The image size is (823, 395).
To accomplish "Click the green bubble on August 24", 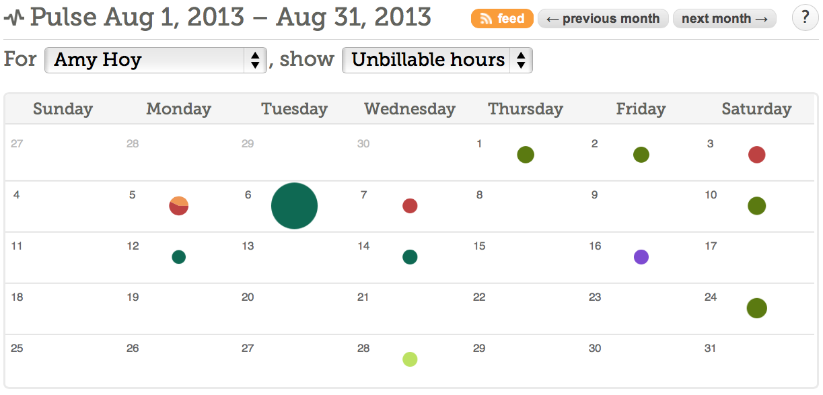I will pos(757,308).
